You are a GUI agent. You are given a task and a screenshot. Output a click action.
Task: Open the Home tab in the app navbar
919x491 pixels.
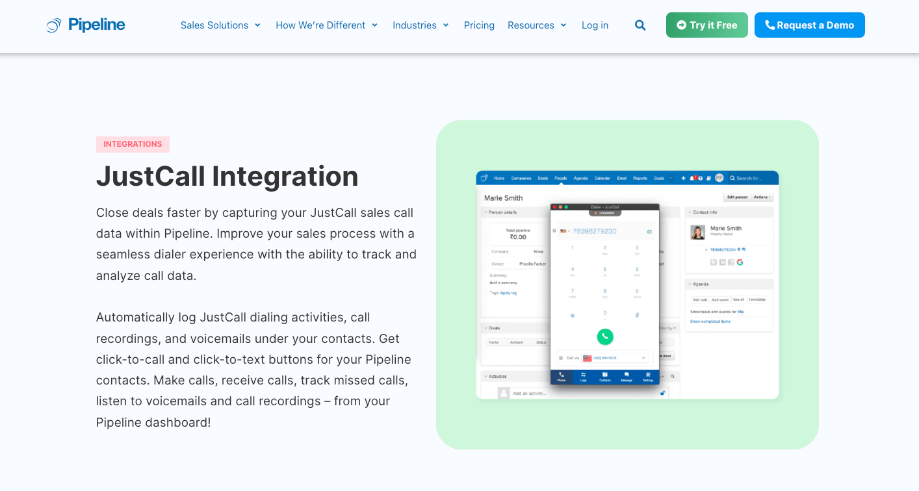pyautogui.click(x=499, y=178)
